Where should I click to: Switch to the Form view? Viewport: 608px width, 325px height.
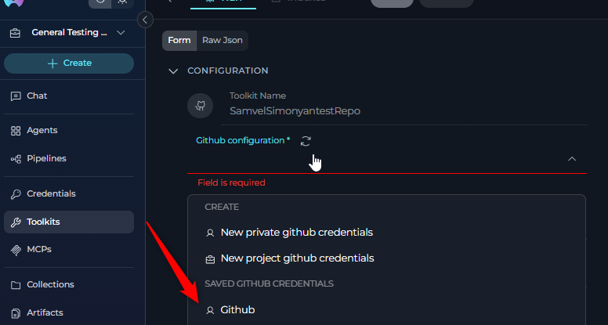(x=179, y=40)
